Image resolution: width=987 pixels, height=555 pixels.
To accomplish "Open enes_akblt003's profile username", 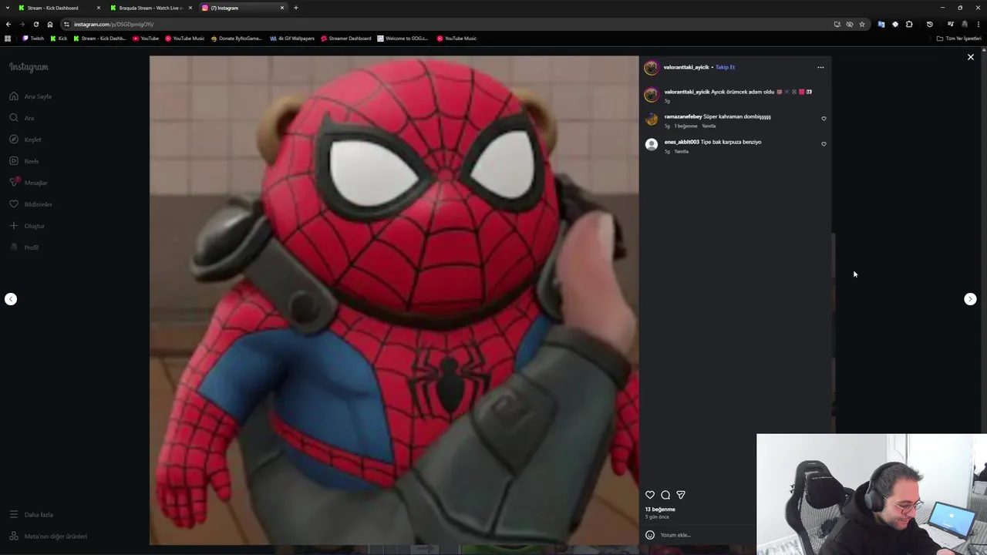I will click(682, 142).
